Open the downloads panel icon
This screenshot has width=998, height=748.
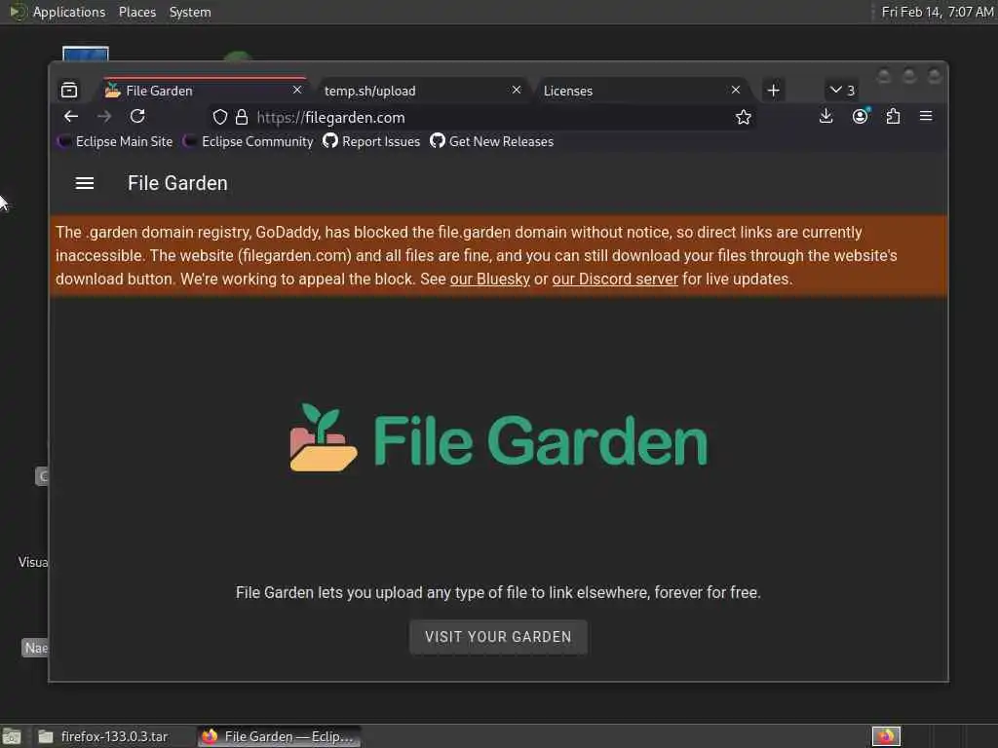click(826, 117)
